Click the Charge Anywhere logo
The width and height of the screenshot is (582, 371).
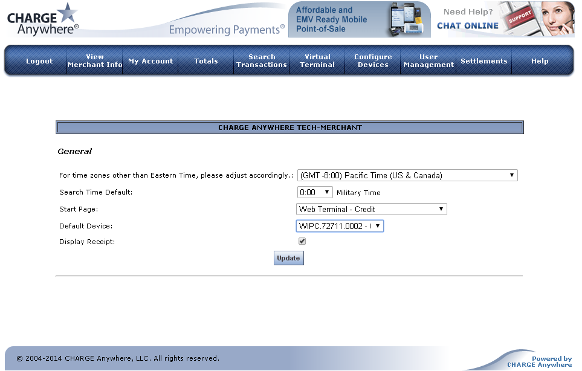pyautogui.click(x=42, y=19)
